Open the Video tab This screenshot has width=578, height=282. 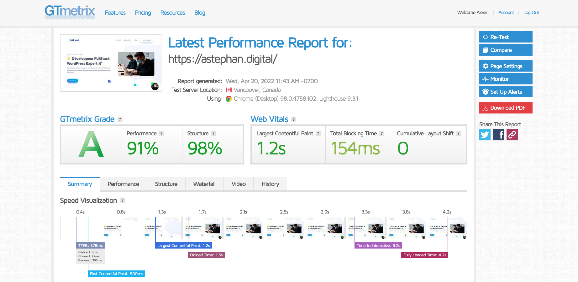(239, 184)
